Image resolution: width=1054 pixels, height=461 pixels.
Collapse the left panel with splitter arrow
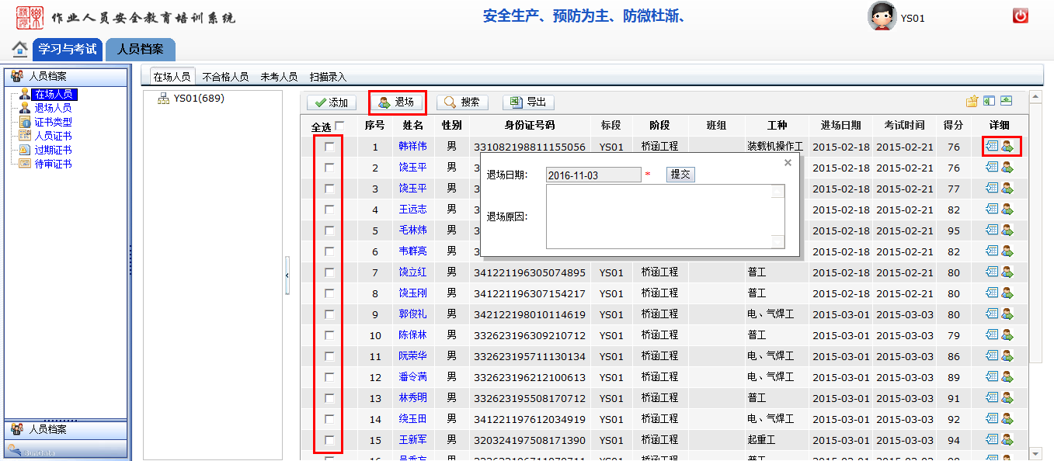pyautogui.click(x=287, y=276)
